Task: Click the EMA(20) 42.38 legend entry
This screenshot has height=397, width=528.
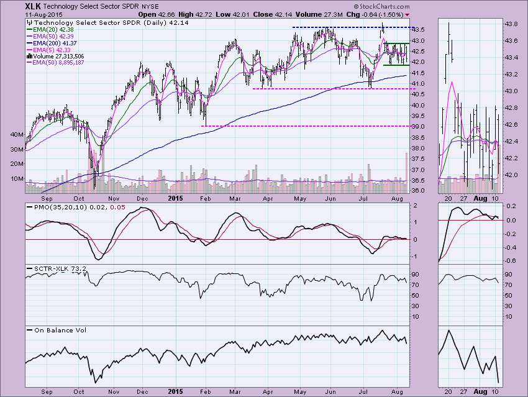Action: [53, 30]
